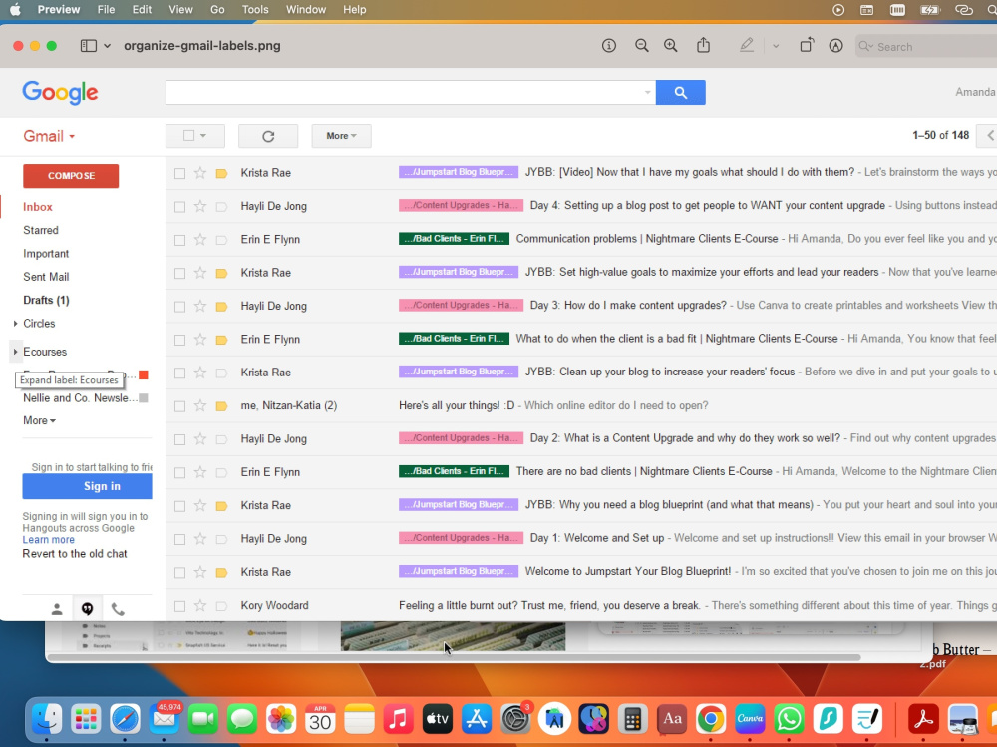Star the Kory Woodard email
Image resolution: width=997 pixels, height=747 pixels.
pos(200,605)
